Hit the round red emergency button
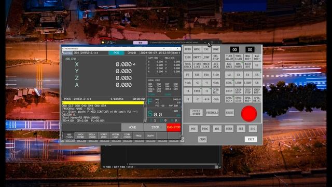 (x=249, y=114)
